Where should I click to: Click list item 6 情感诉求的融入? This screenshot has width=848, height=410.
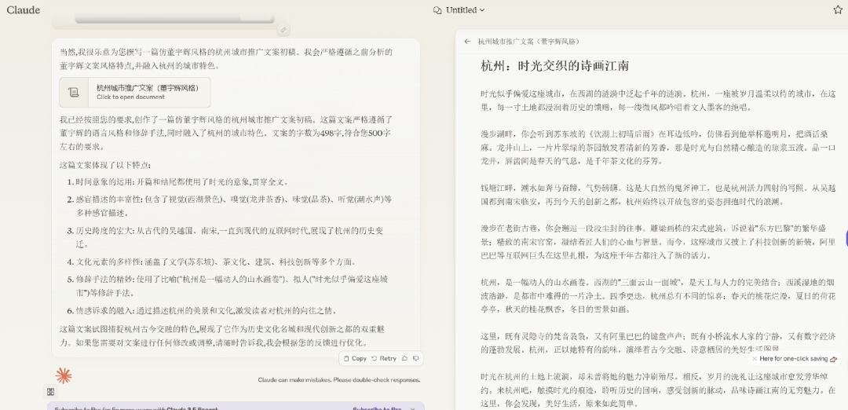coord(203,310)
